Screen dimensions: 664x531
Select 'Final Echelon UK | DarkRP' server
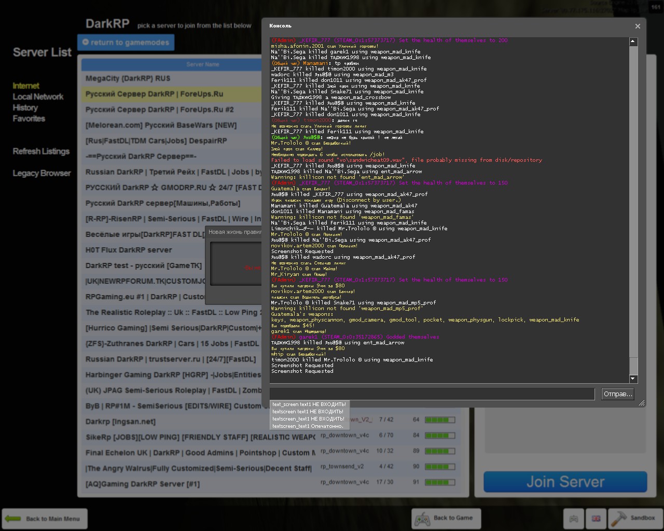271,453
